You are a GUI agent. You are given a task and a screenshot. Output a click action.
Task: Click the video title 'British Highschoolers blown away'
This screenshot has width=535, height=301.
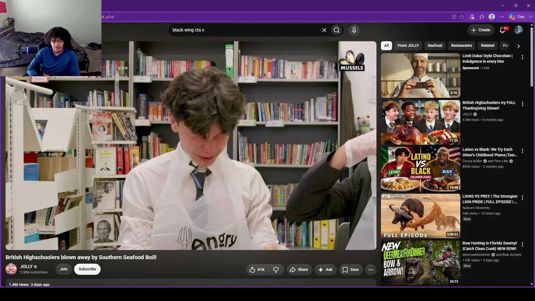[x=81, y=258]
